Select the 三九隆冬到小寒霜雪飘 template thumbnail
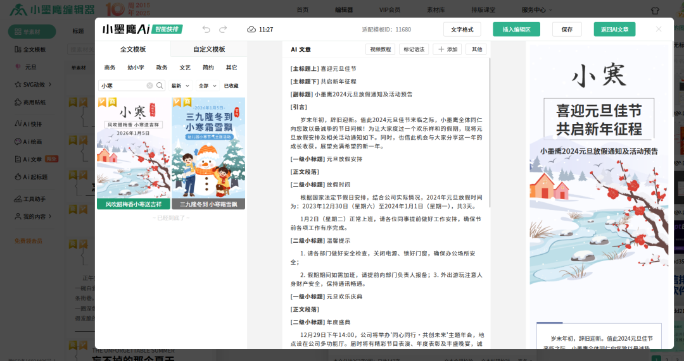Screen dimensions: 684x361 (208, 153)
